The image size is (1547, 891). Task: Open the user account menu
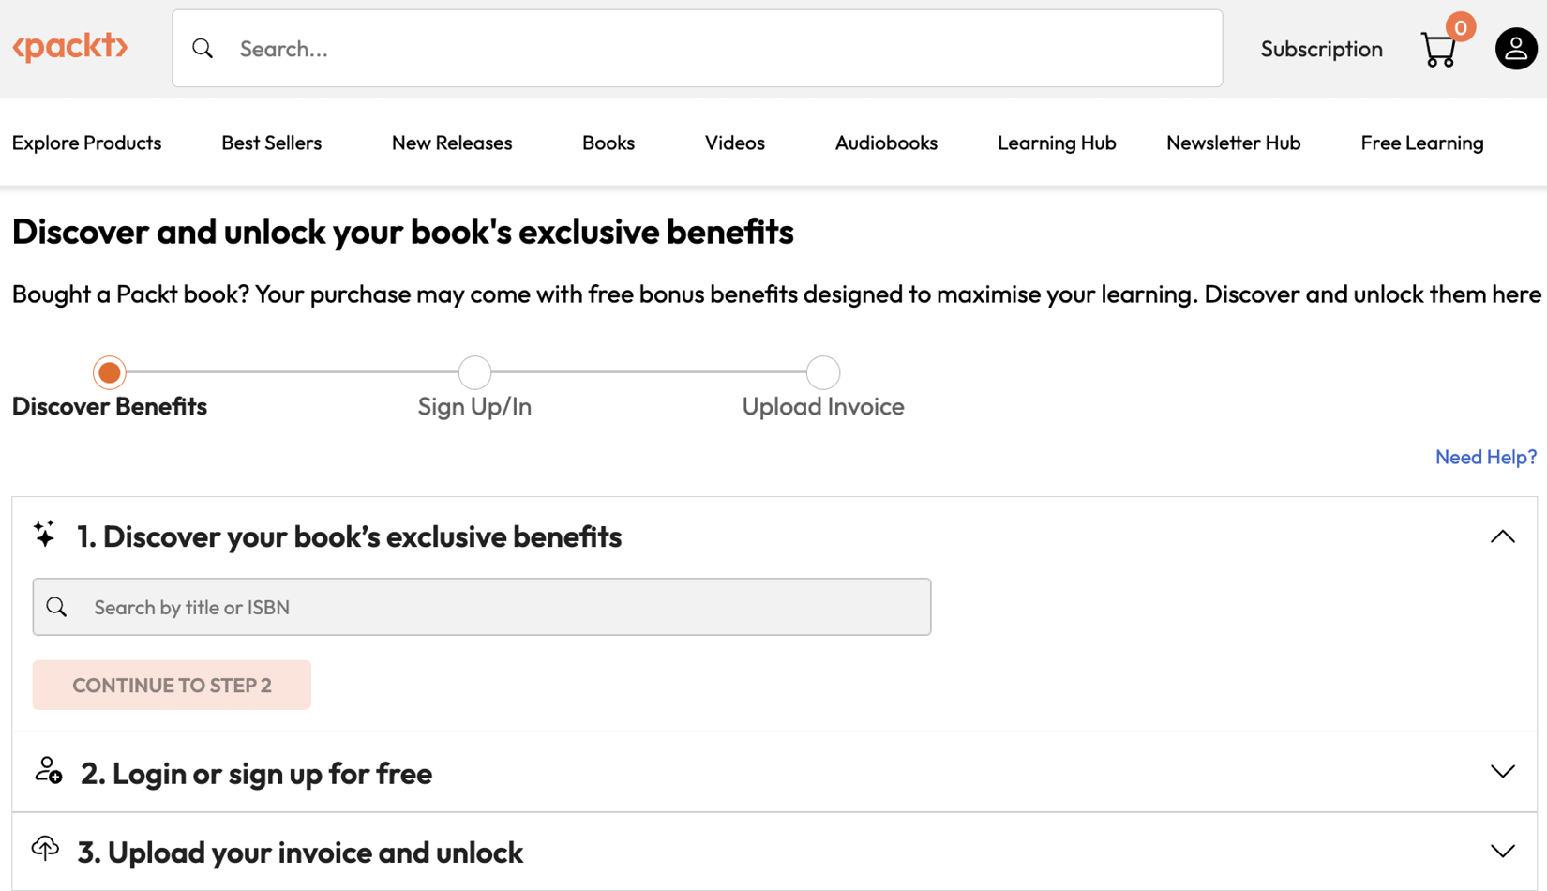[1515, 48]
